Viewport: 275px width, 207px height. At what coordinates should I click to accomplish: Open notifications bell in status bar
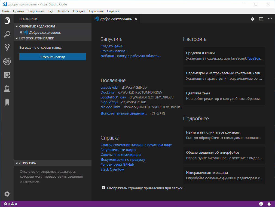pyautogui.click(x=269, y=204)
